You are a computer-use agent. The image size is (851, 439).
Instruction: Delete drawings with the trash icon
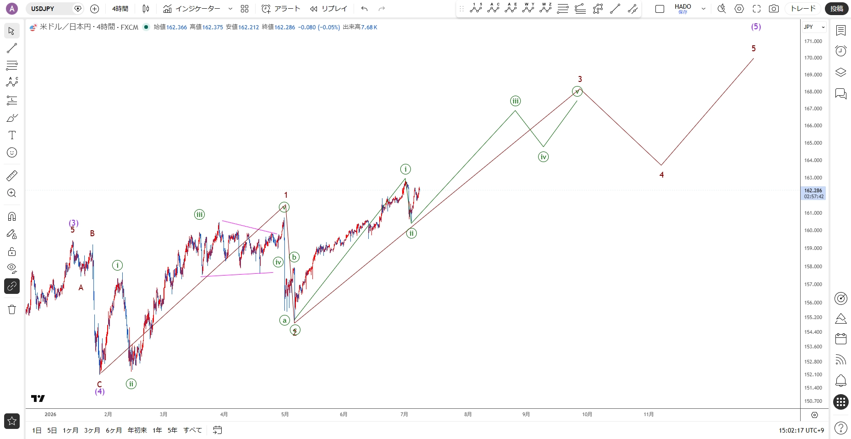click(x=12, y=309)
